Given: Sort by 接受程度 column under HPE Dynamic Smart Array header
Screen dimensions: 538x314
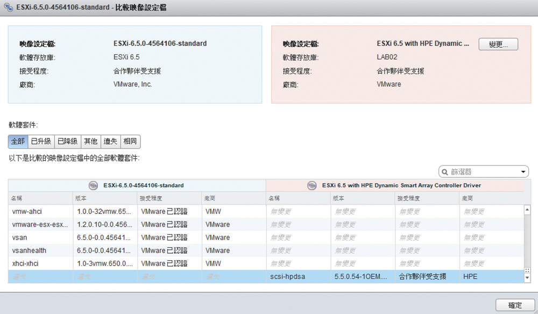Looking at the screenshot, I should (427, 198).
